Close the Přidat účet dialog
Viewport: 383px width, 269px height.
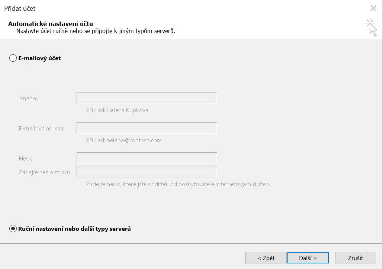pyautogui.click(x=373, y=8)
